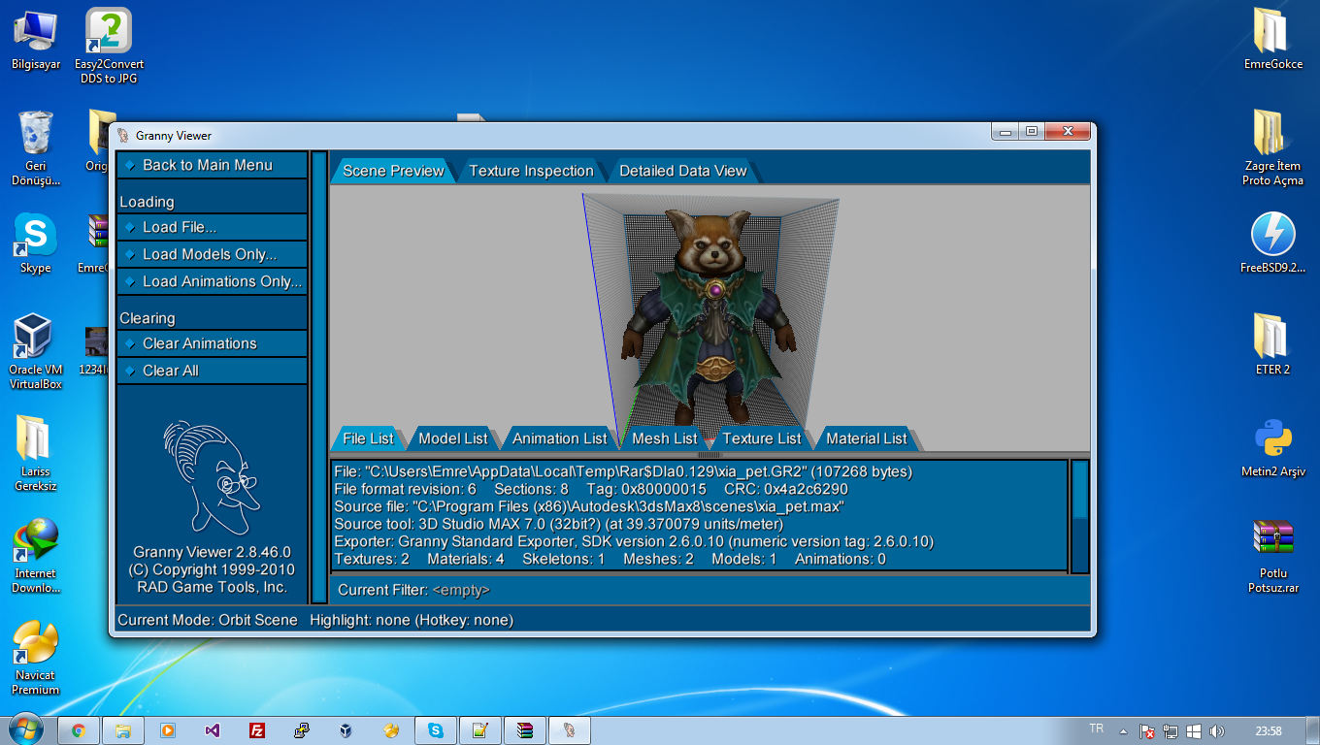Open the Animation List tab
The height and width of the screenshot is (745, 1320).
pos(560,438)
